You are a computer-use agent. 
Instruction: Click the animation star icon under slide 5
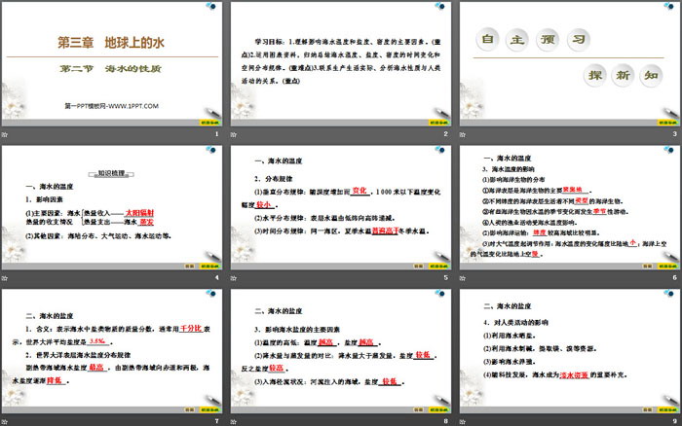click(x=234, y=278)
